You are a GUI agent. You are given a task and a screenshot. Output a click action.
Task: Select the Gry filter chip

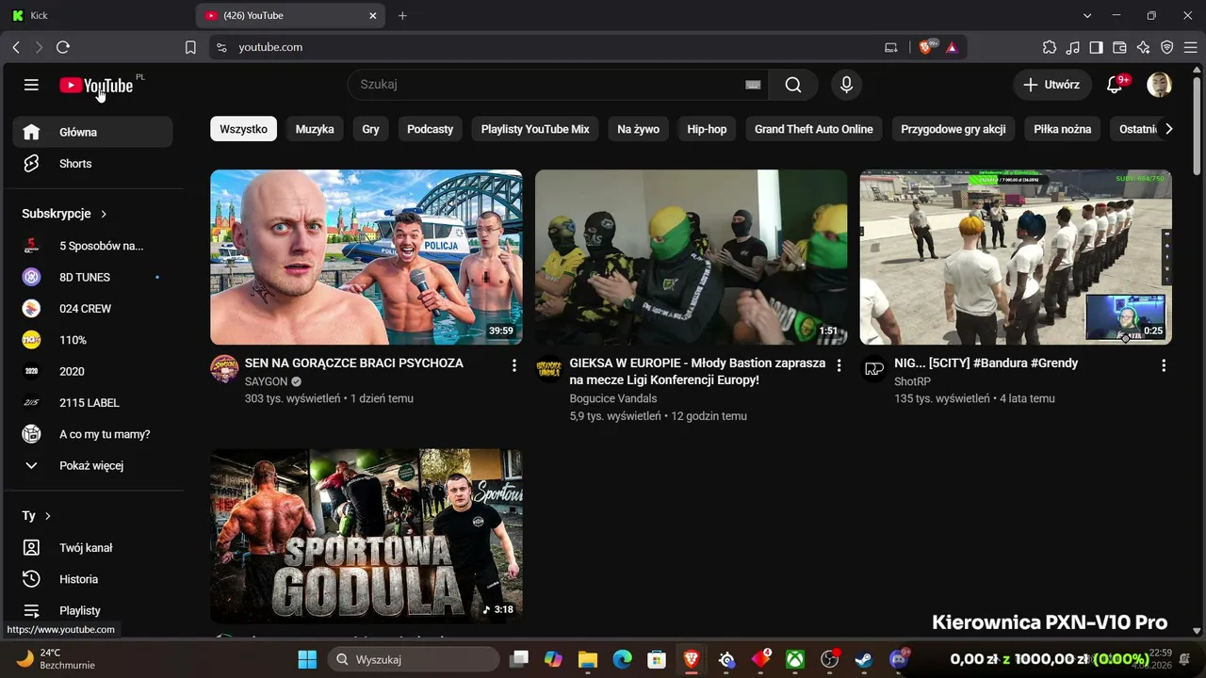point(370,129)
